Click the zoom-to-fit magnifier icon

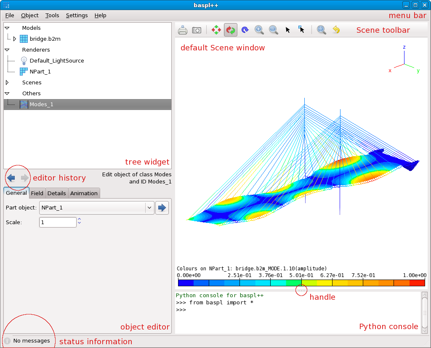[x=322, y=30]
